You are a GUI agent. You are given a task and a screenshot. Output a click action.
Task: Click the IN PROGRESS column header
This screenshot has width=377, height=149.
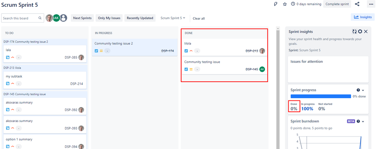104,33
